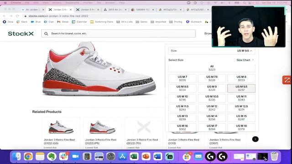Open the Demo bookmark folder
The width and height of the screenshot is (292, 164).
coord(141,22)
